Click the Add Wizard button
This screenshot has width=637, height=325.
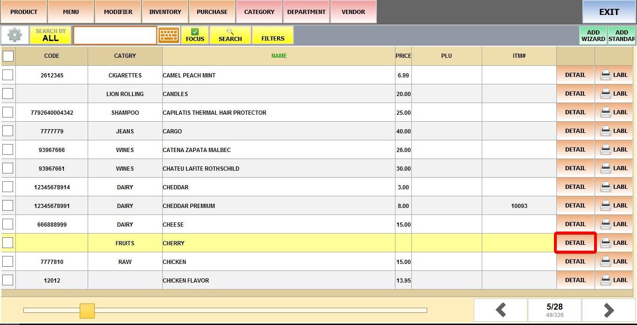(x=593, y=35)
